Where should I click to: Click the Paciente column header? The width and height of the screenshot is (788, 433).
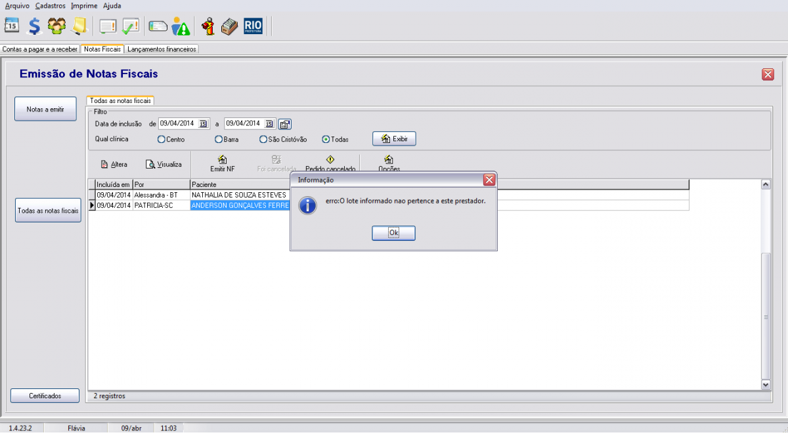click(439, 185)
